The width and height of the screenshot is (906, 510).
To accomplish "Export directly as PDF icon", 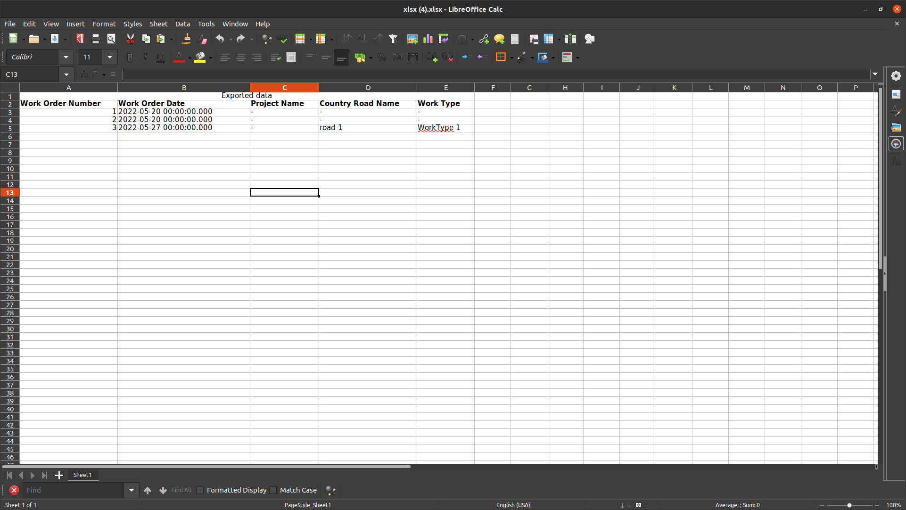I will [80, 39].
